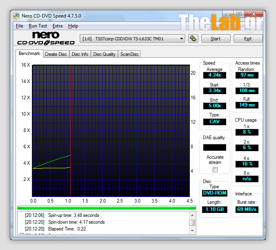Viewport: 276px width, 250px height.
Task: Click the disc length 1.10 GB value
Action: (215, 209)
